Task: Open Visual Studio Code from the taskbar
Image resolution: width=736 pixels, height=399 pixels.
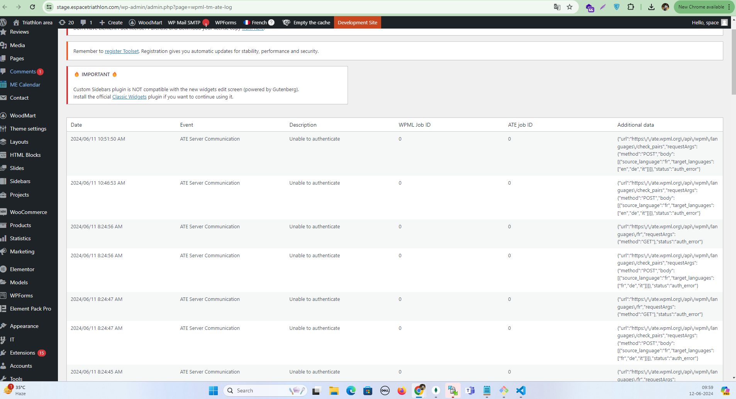Action: 521,391
